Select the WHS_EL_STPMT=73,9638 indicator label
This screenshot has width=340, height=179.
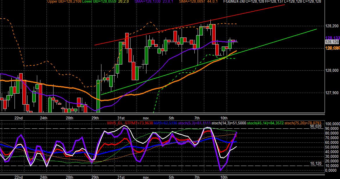130,123
